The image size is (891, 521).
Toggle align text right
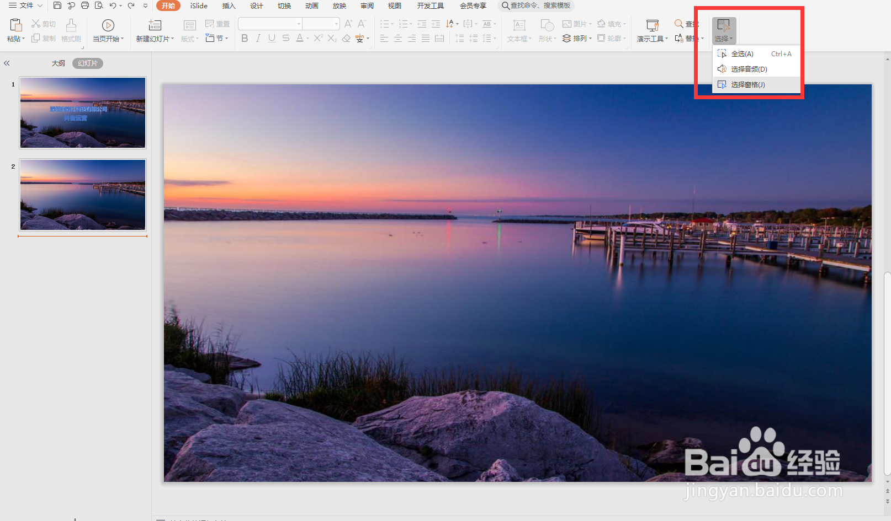pos(412,38)
